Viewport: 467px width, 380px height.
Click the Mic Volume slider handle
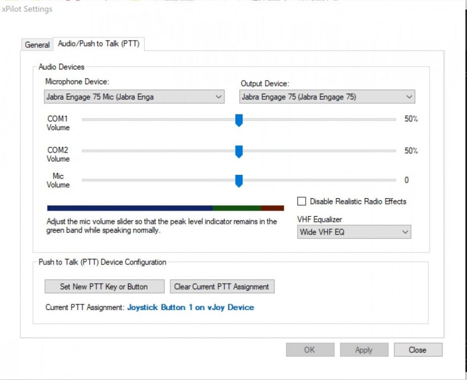pyautogui.click(x=239, y=180)
